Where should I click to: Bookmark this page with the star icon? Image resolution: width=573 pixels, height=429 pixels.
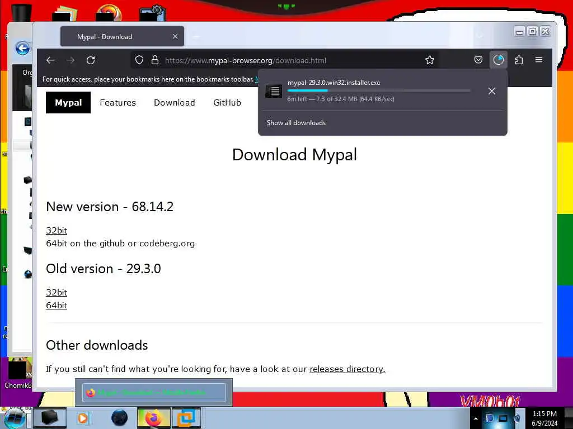click(430, 60)
